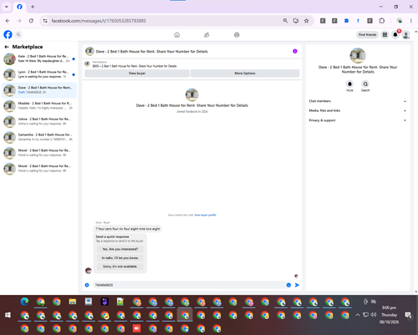
Task: Click the Facebook logo home icon
Action: [8, 34]
